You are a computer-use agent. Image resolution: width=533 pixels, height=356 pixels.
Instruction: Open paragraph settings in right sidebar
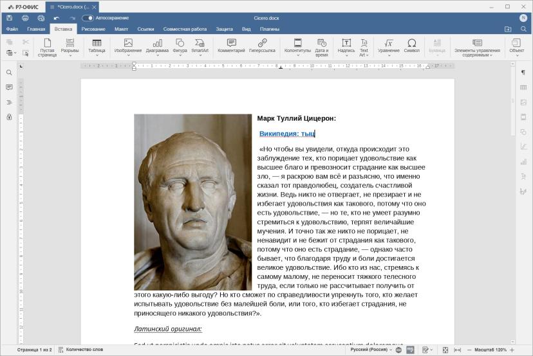[x=523, y=73]
